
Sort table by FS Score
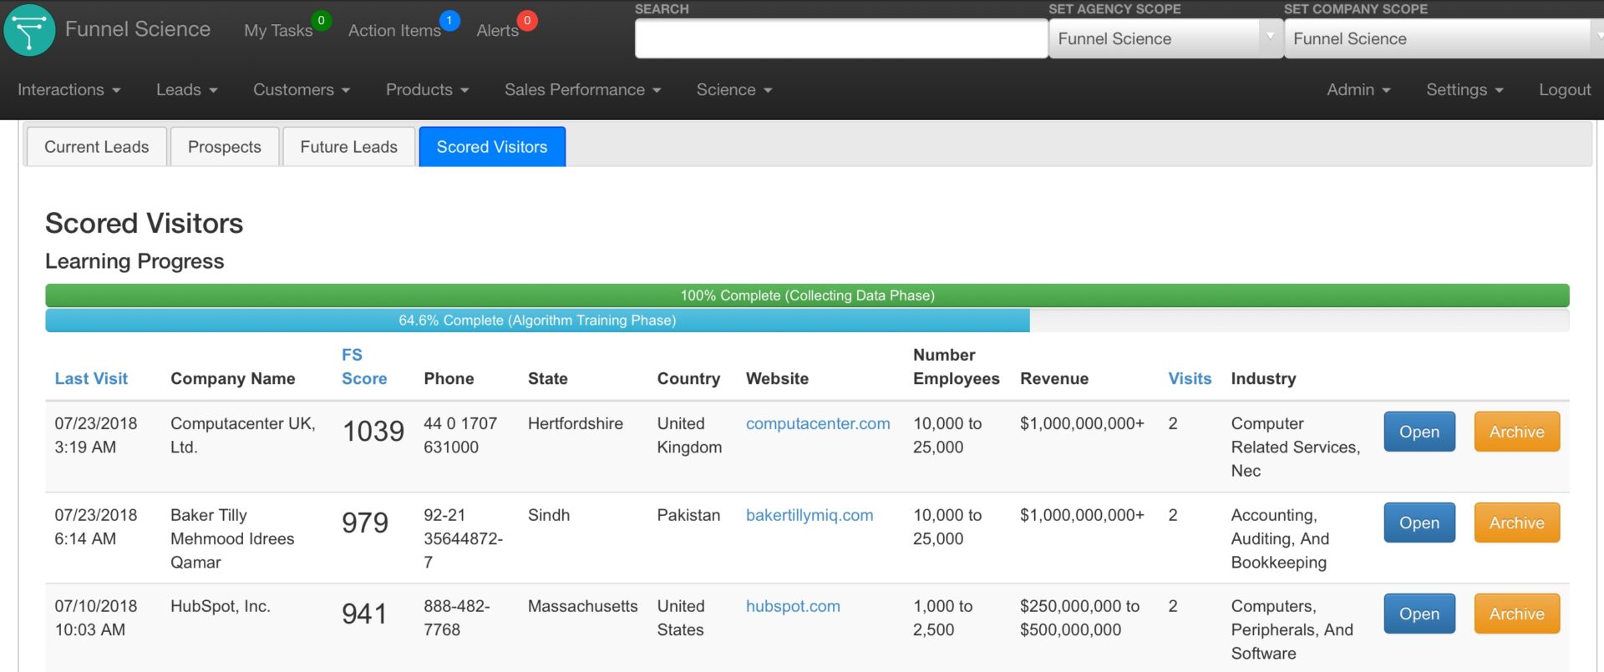[x=364, y=367]
